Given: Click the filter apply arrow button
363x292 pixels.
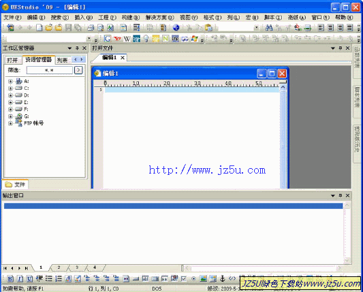Looking at the screenshot, I should pos(78,70).
